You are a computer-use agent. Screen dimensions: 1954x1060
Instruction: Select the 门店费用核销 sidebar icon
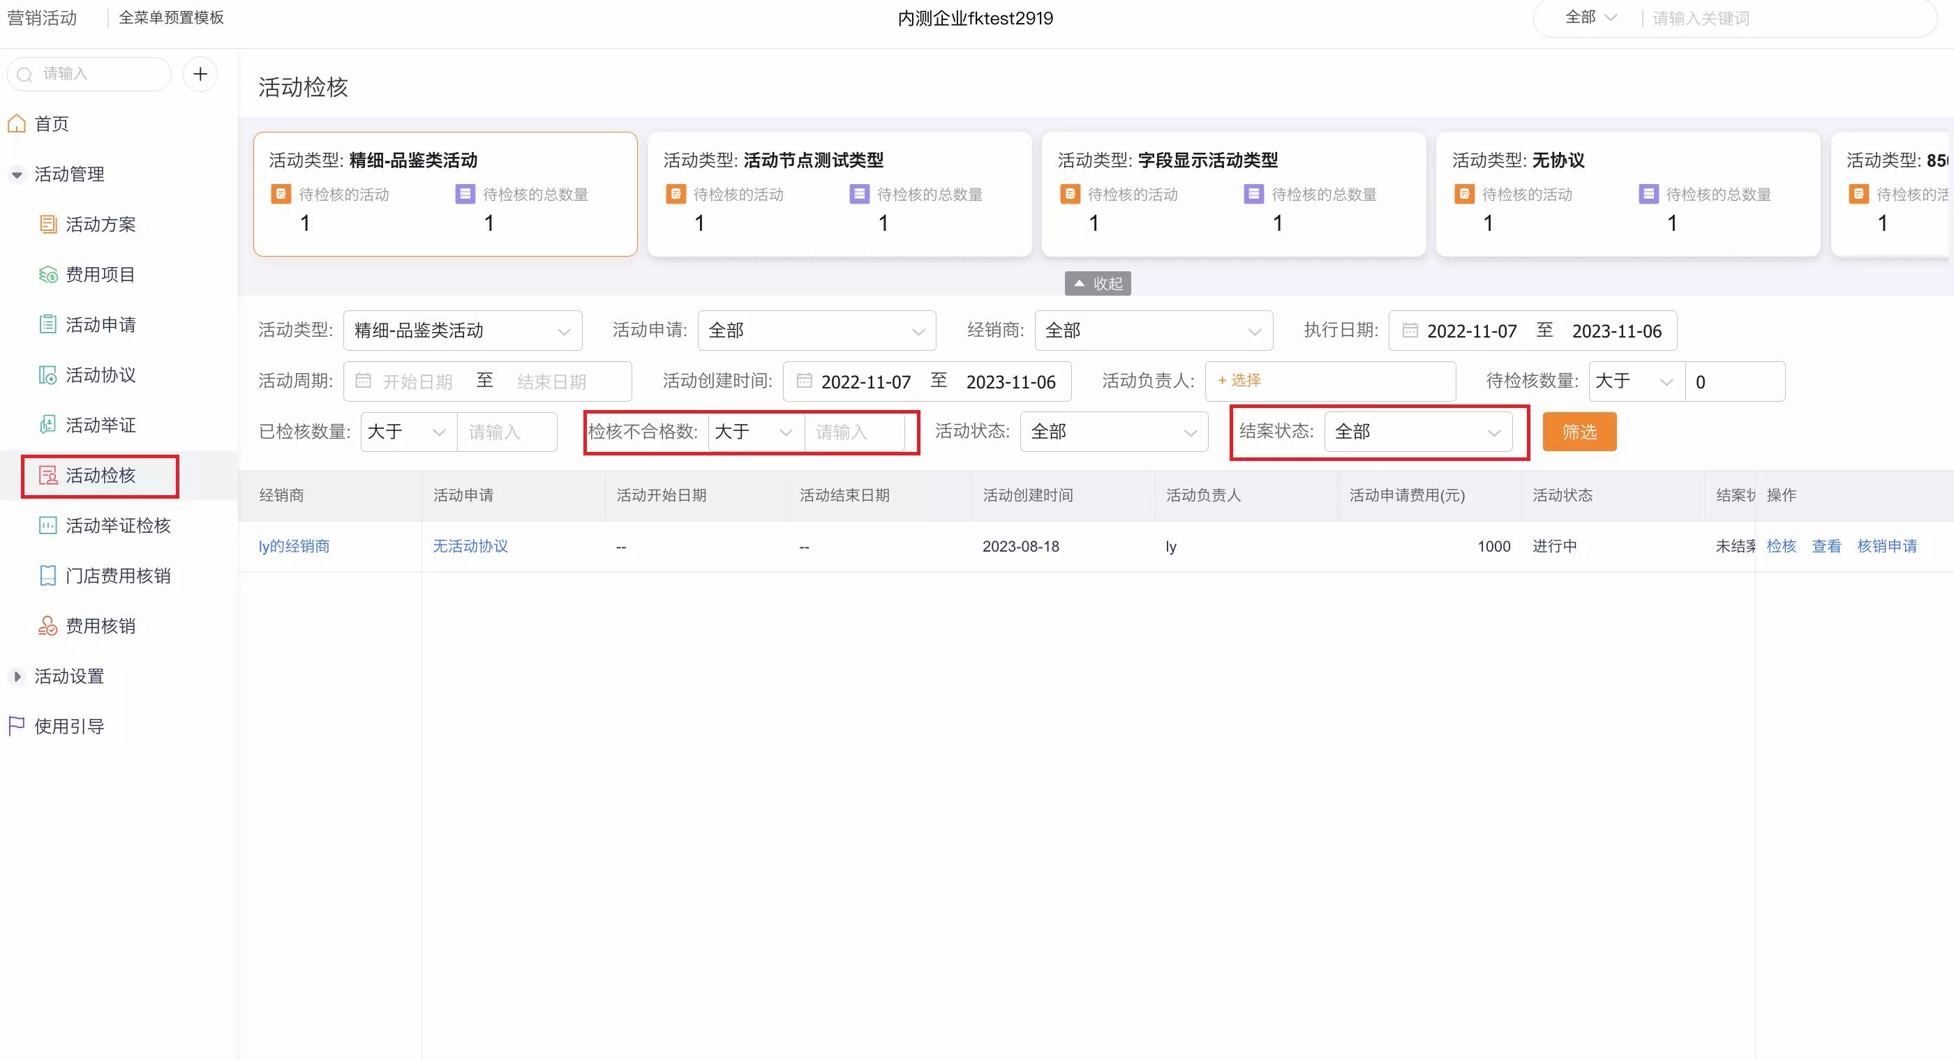click(47, 575)
